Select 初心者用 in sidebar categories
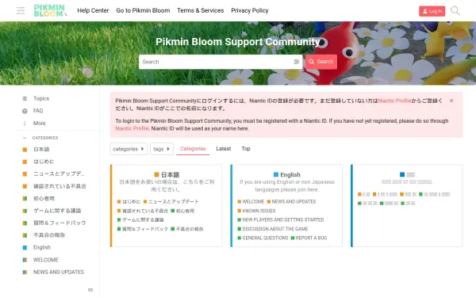 pos(44,199)
